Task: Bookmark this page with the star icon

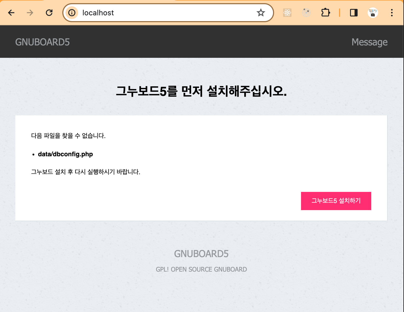Action: coord(261,13)
